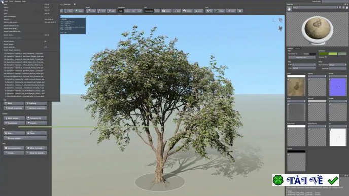Select the hand tool icon in Material panel
Image resolution: width=349 pixels, height=196 pixels.
(x=289, y=9)
